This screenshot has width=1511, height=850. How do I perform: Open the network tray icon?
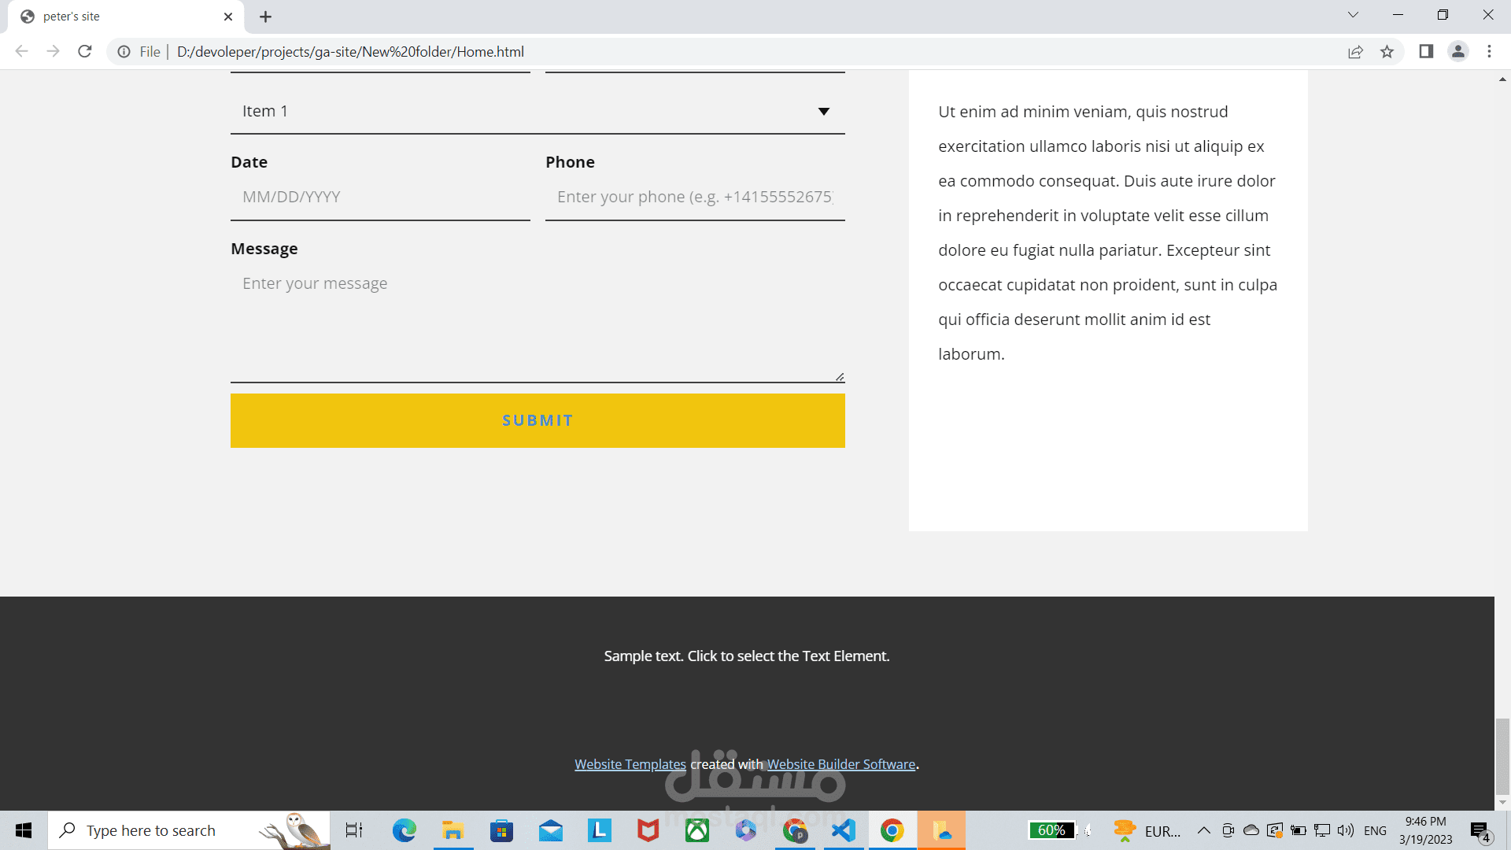coord(1322,830)
